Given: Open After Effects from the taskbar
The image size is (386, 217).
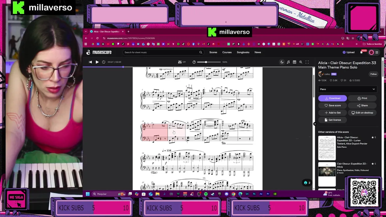Looking at the screenshot, I should click(x=261, y=194).
